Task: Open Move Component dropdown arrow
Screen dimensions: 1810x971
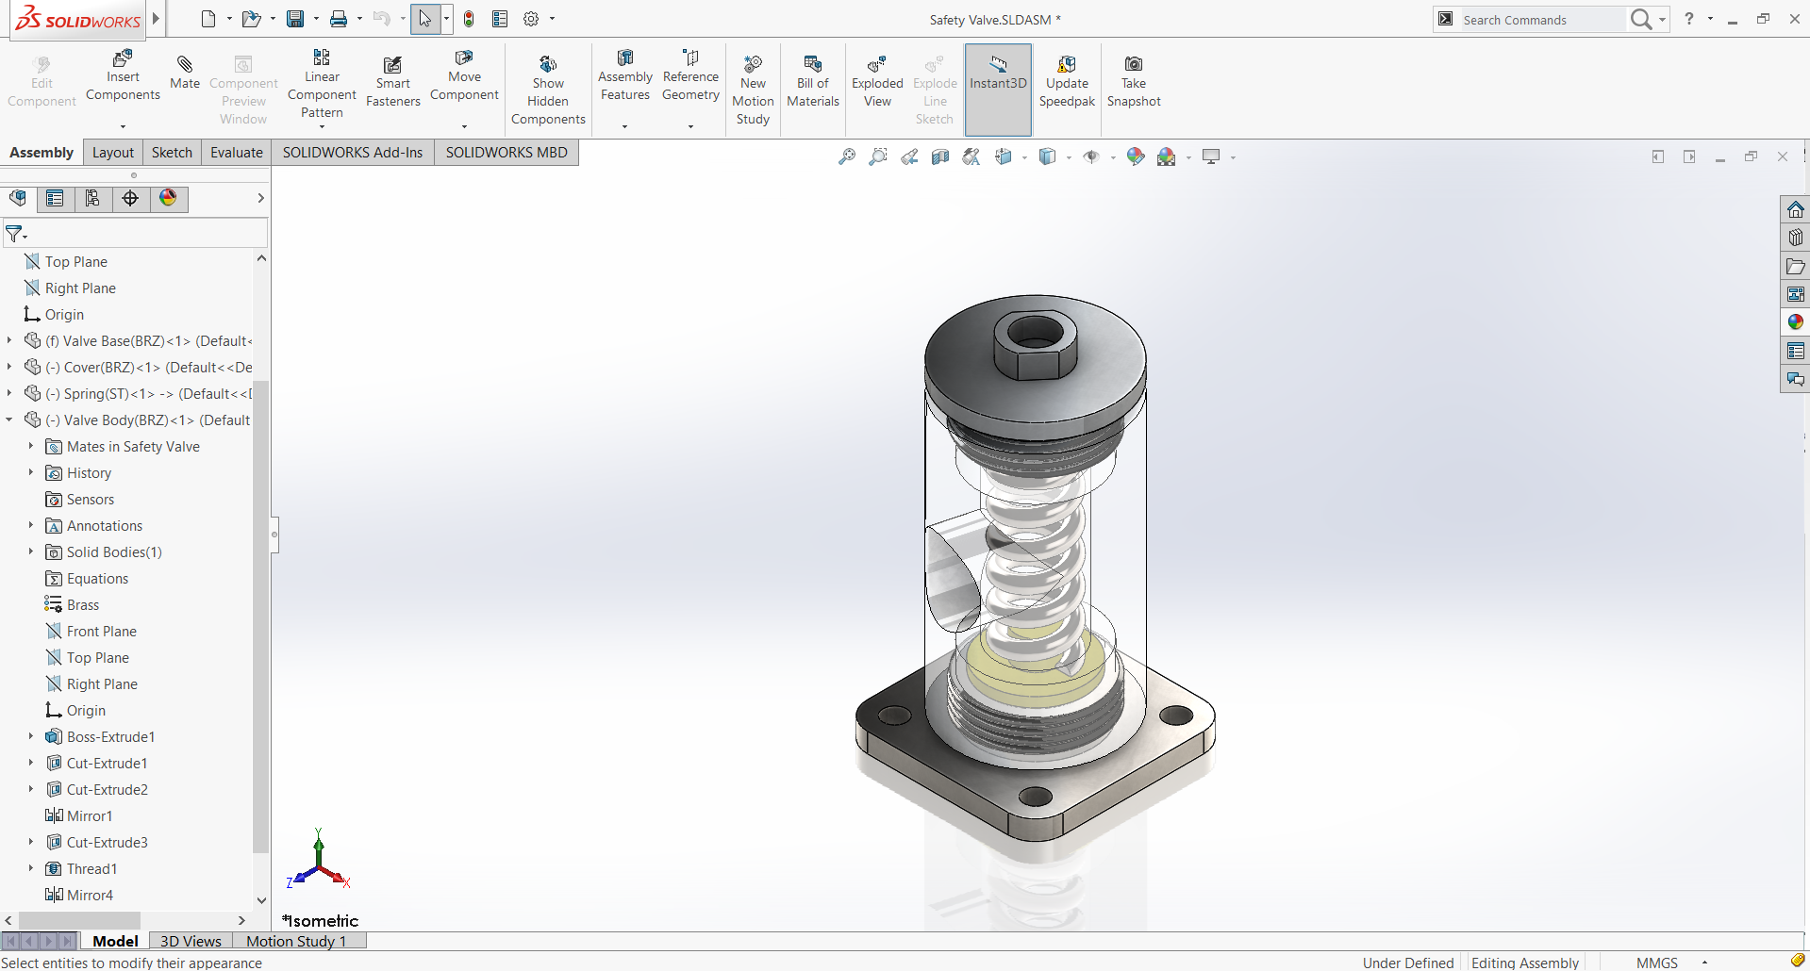Action: (x=464, y=126)
